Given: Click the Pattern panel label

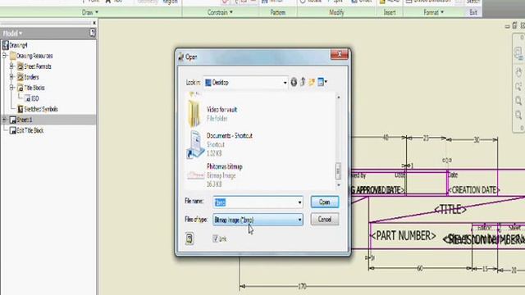Looking at the screenshot, I should point(278,12).
